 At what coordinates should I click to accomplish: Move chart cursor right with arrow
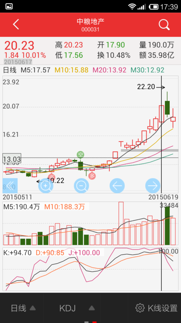pos(153,186)
